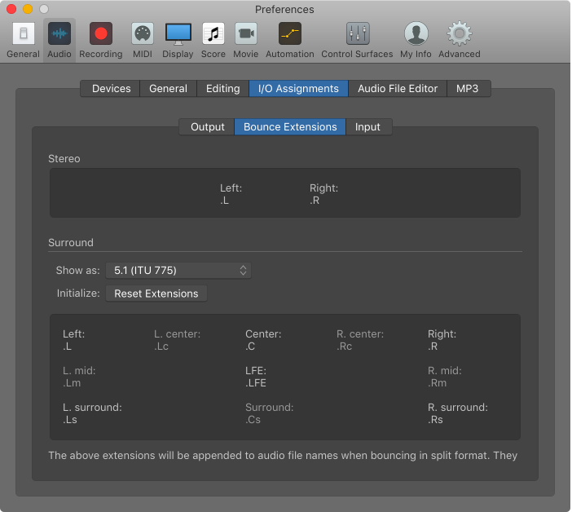The width and height of the screenshot is (572, 512).
Task: Edit the Stereo Left .L extension
Action: tap(224, 201)
